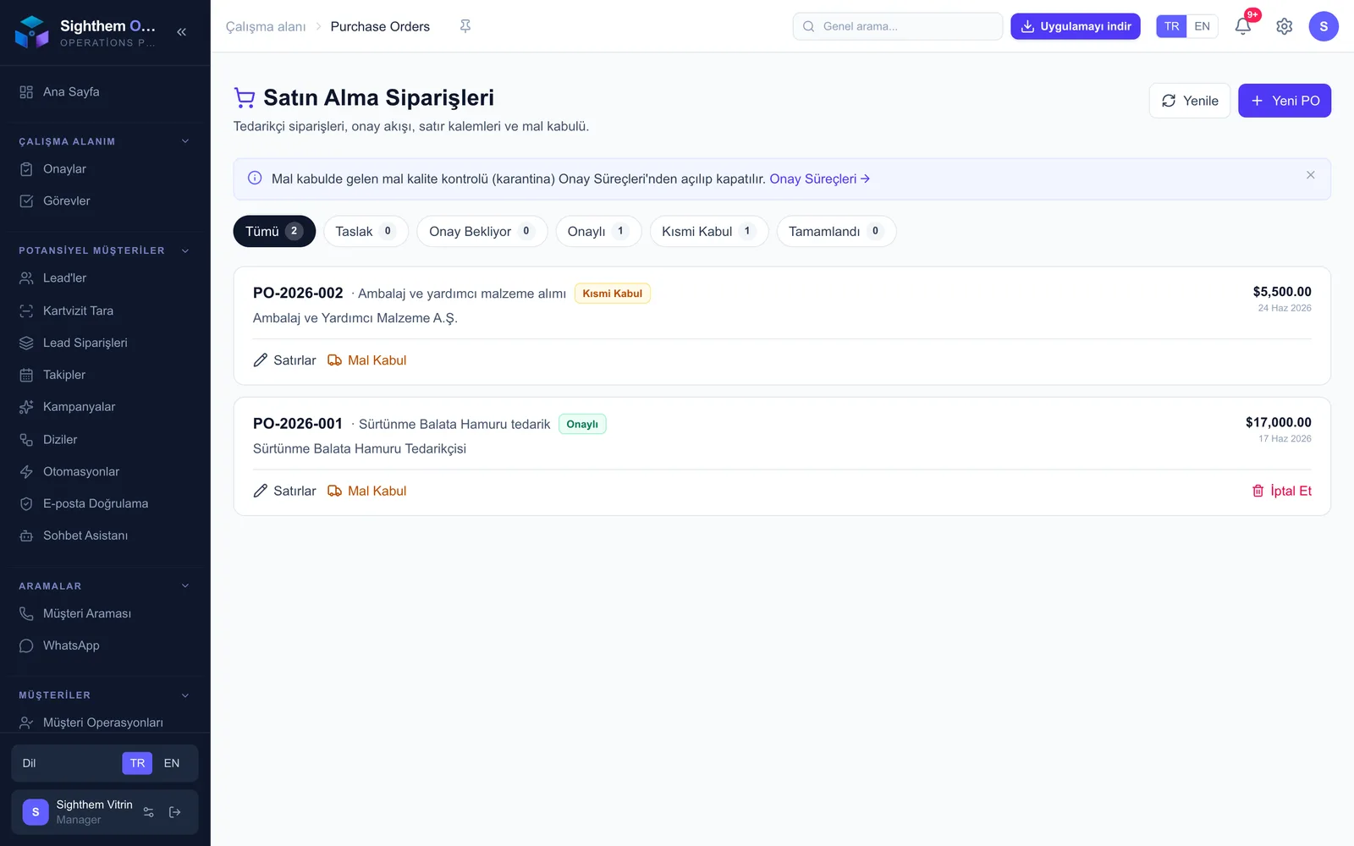
Task: Open Kampanyalar sparkle icon
Action: (x=26, y=407)
